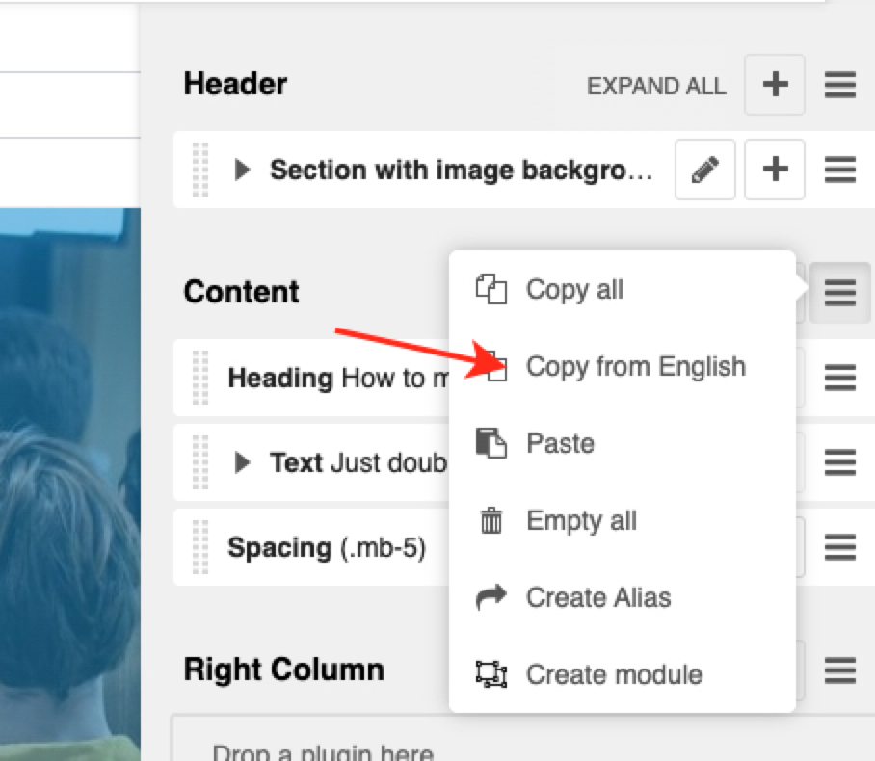This screenshot has height=761, width=875.
Task: Select Paste in the context menu
Action: tap(560, 444)
